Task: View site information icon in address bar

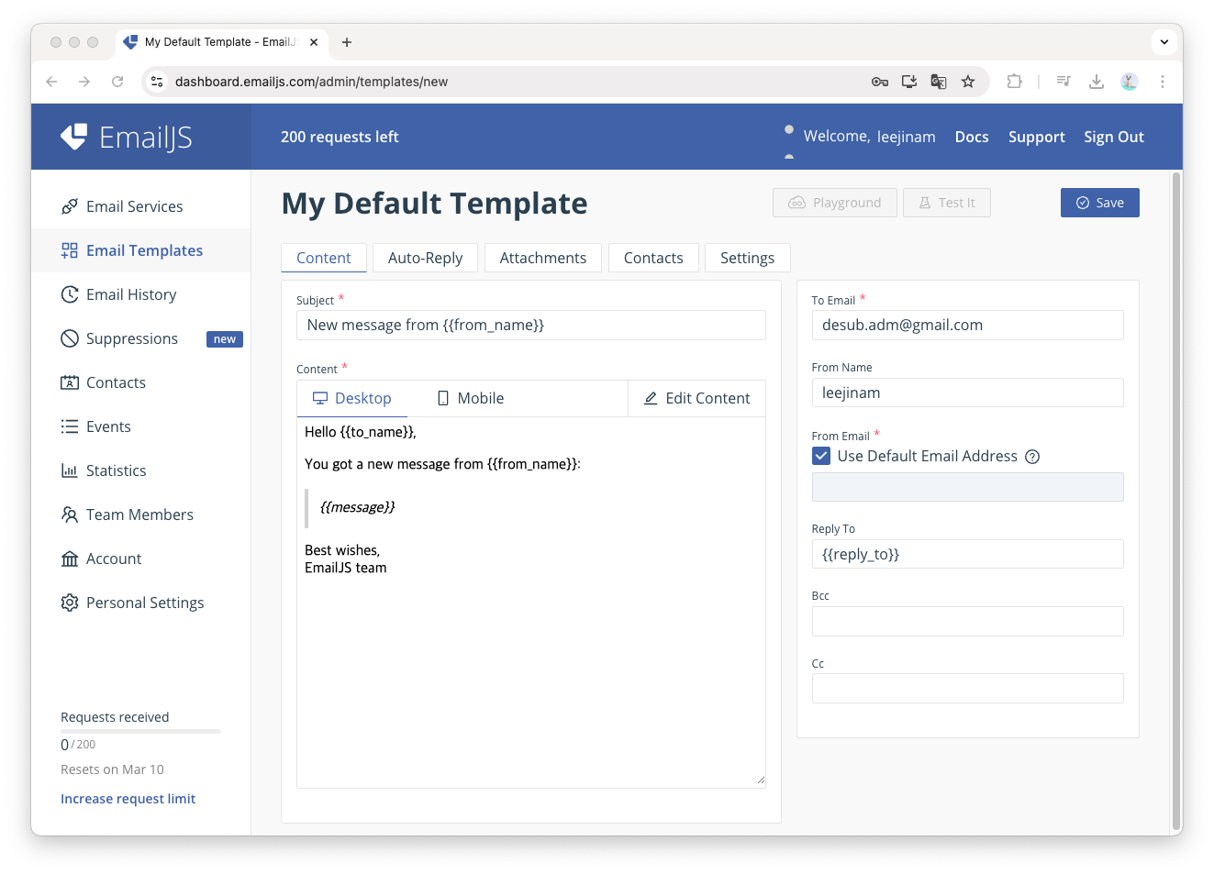Action: (x=157, y=82)
